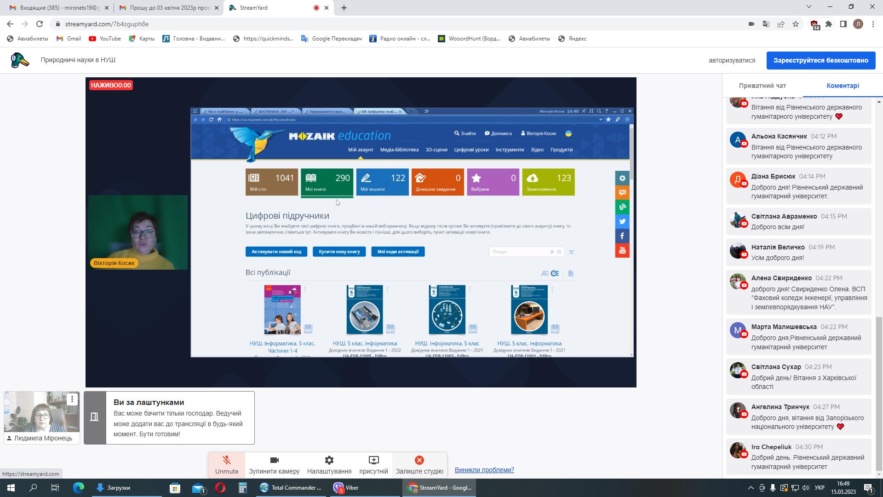Open Microsoft Edge from taskbar

[79, 488]
